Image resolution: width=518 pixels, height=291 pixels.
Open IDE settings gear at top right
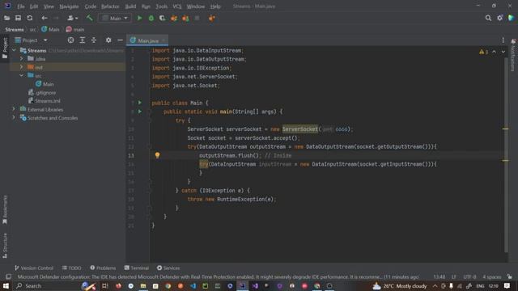tap(500, 18)
